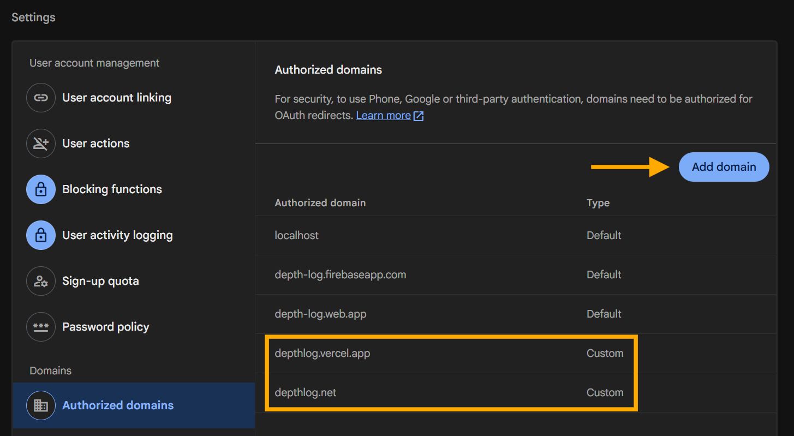Select Authorized domains in the sidebar
794x436 pixels.
[118, 405]
